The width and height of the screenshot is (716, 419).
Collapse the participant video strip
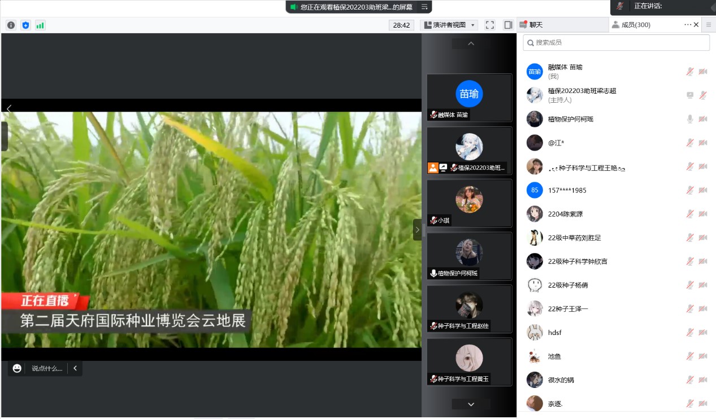418,230
